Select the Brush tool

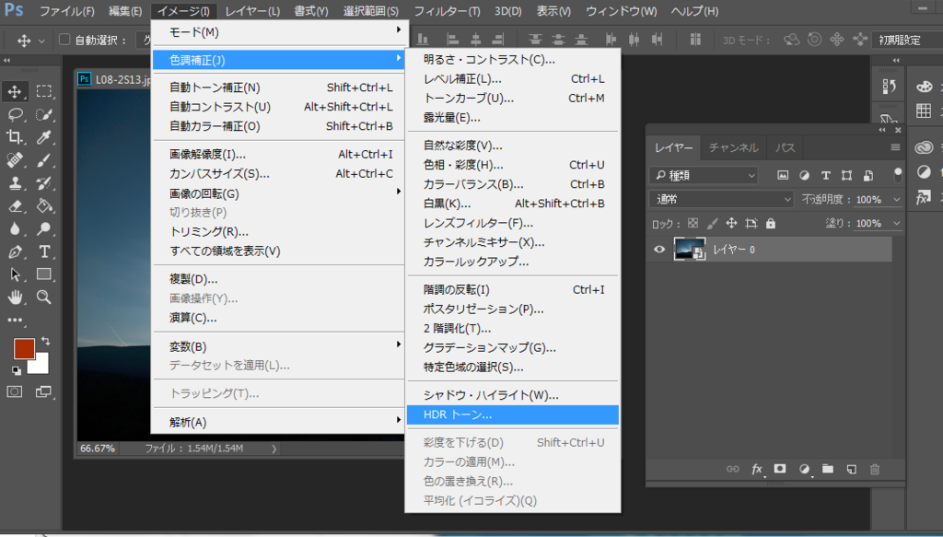44,160
